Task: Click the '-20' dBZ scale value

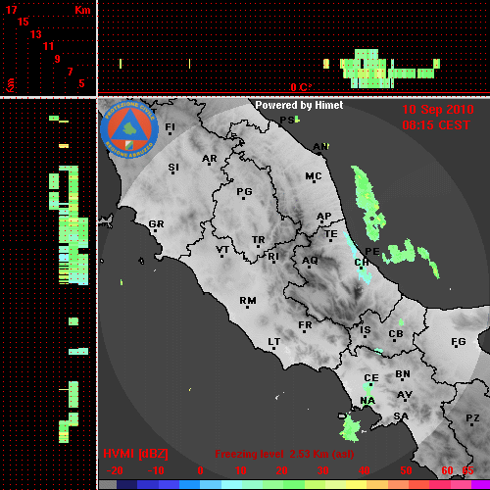Action: click(x=115, y=470)
